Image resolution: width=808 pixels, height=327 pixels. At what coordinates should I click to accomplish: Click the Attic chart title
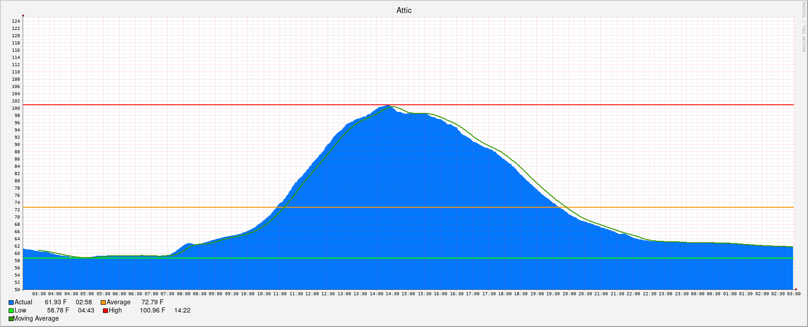(404, 10)
